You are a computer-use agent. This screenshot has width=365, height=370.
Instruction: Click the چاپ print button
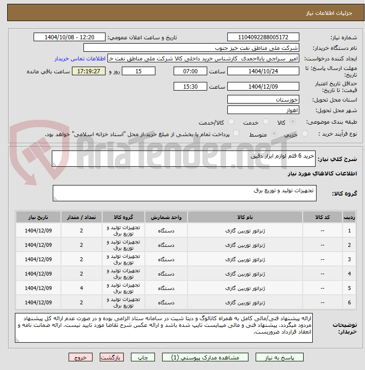coord(143,357)
